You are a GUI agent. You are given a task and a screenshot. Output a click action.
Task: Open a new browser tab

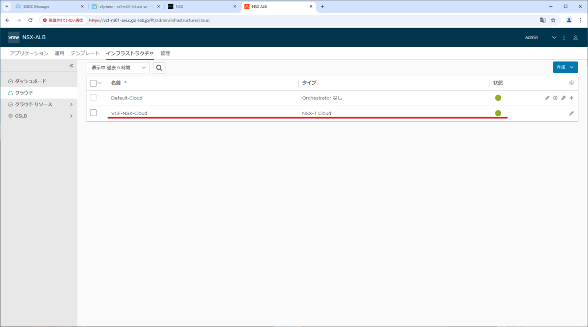coord(322,6)
